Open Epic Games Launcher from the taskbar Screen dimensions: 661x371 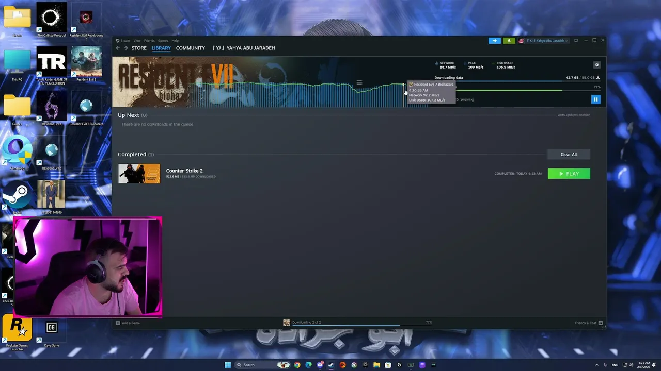[365, 365]
